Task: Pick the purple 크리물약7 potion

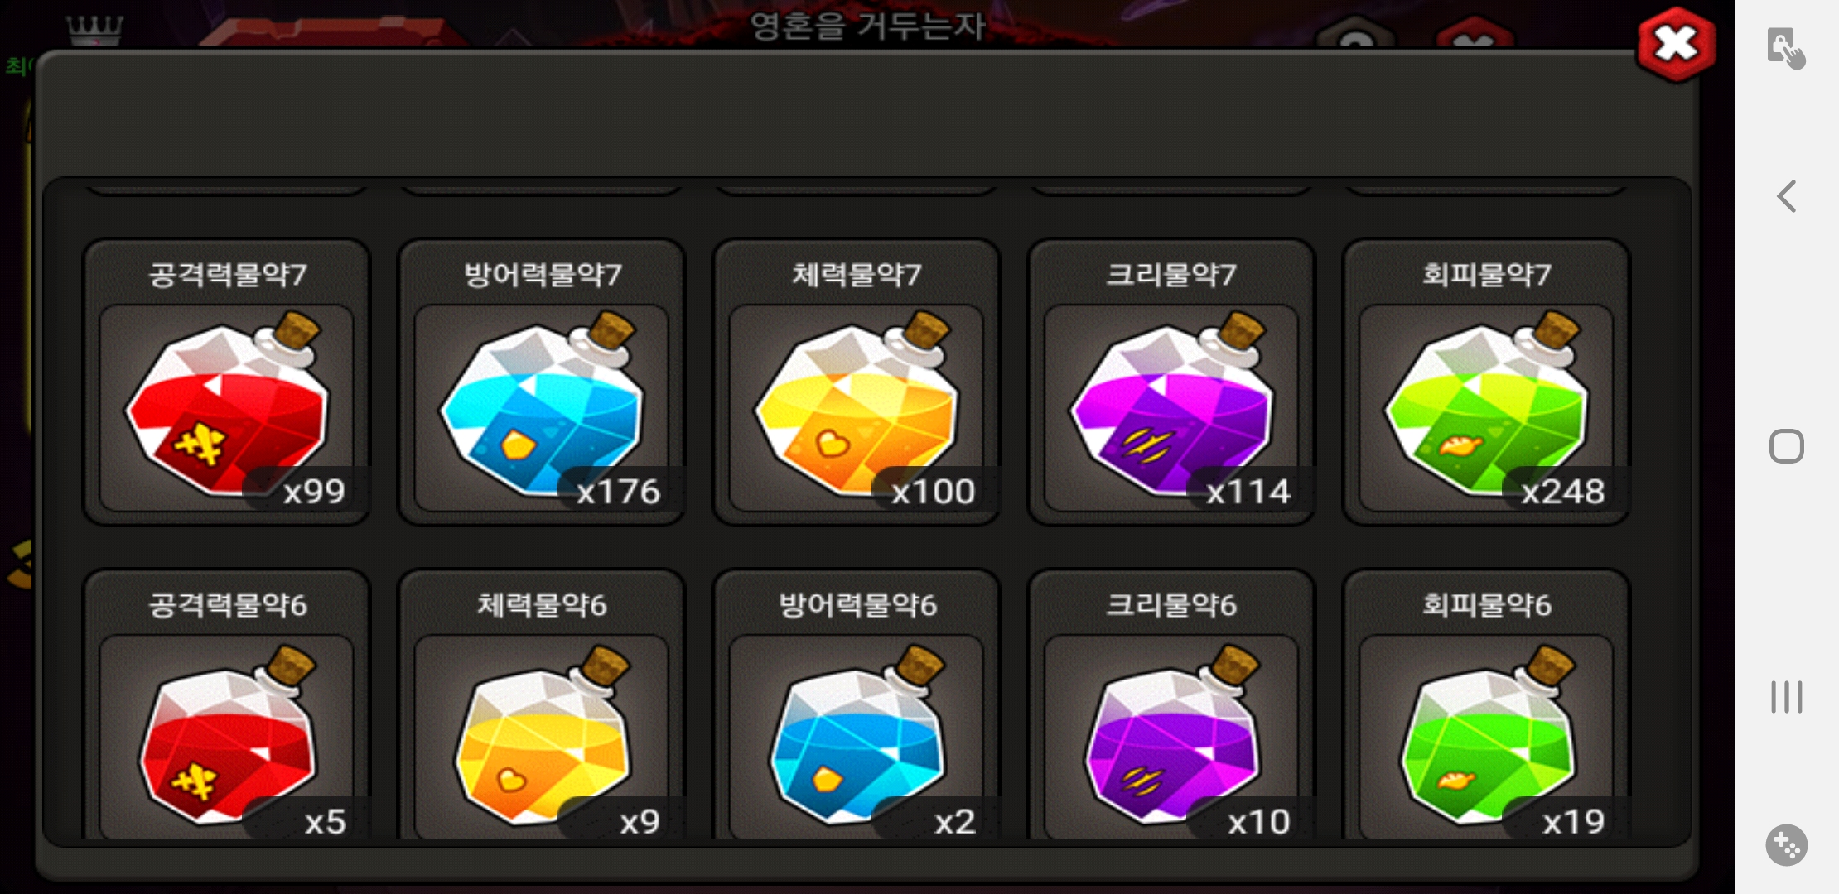Action: 1170,382
